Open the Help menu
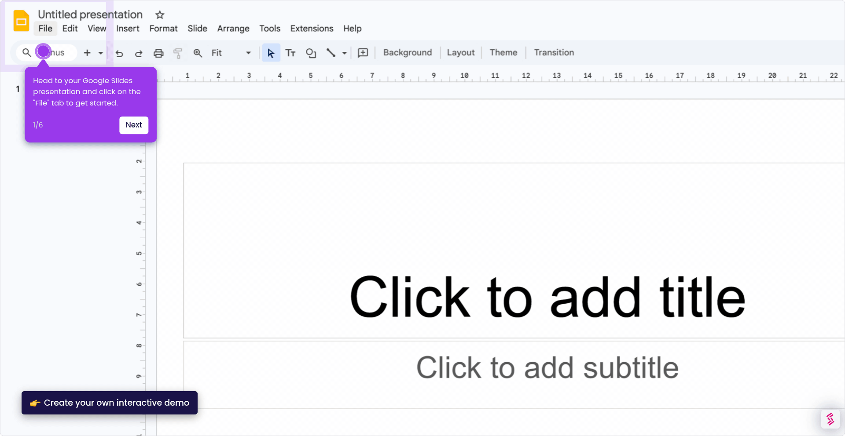This screenshot has width=845, height=436. click(353, 29)
